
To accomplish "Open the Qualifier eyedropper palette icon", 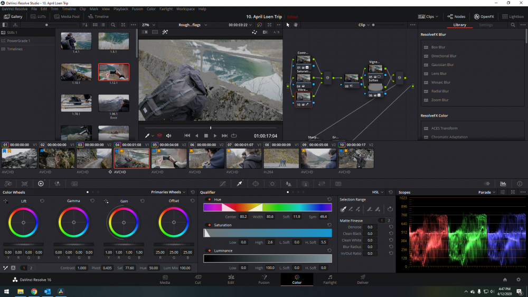I will pyautogui.click(x=239, y=184).
